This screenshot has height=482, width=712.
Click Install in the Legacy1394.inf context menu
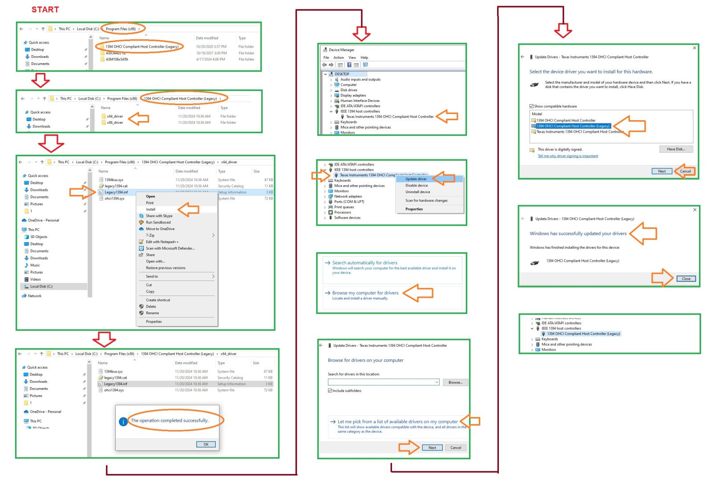(x=151, y=209)
